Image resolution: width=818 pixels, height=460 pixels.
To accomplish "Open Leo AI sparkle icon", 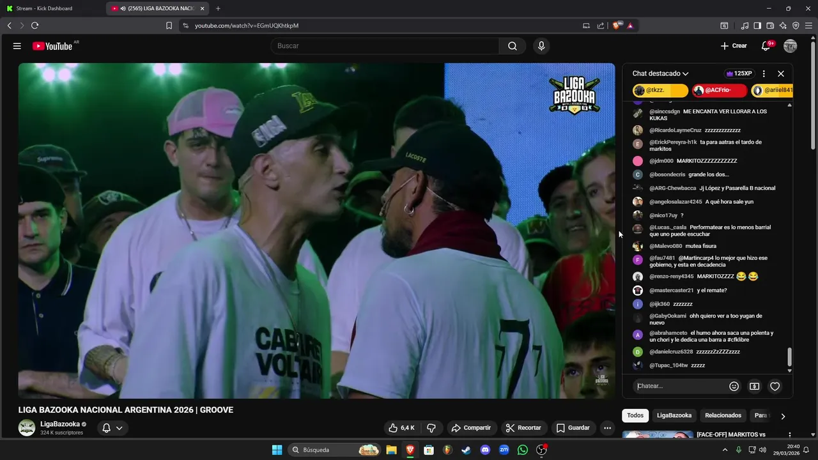I will pyautogui.click(x=783, y=26).
